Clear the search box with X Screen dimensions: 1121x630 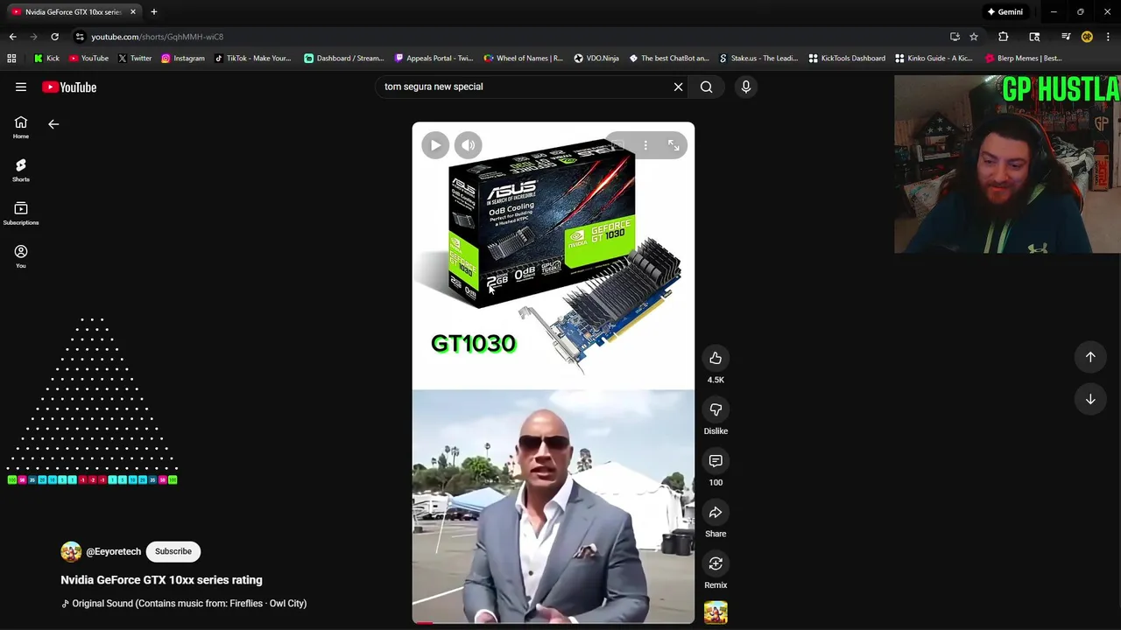click(x=678, y=87)
